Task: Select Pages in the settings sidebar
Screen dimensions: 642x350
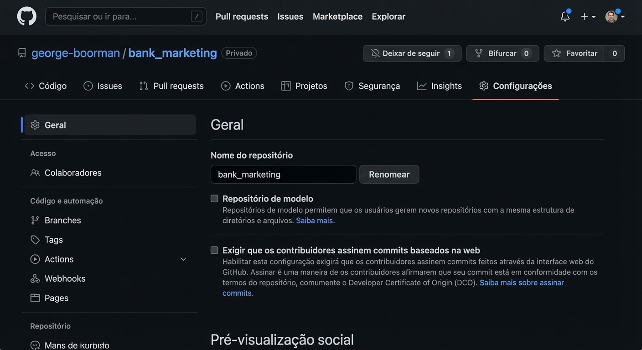Action: pos(56,298)
